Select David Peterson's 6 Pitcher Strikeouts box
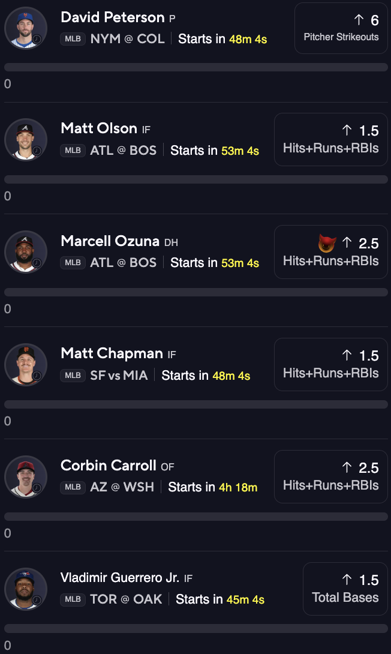 point(341,28)
